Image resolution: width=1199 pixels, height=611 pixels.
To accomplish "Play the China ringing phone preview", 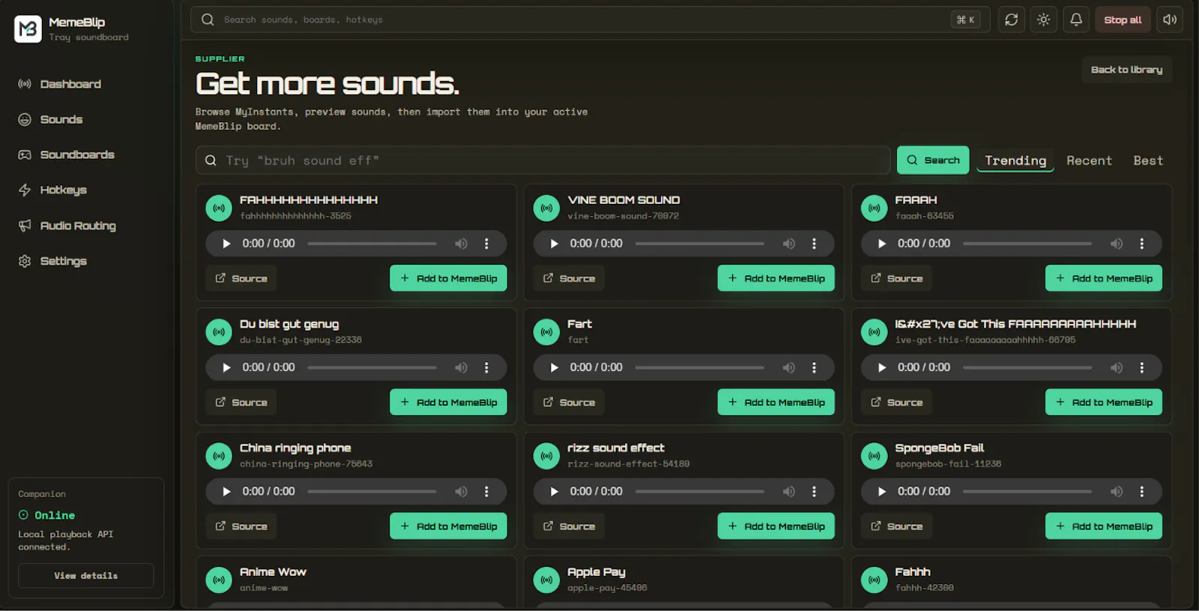I will tap(226, 492).
